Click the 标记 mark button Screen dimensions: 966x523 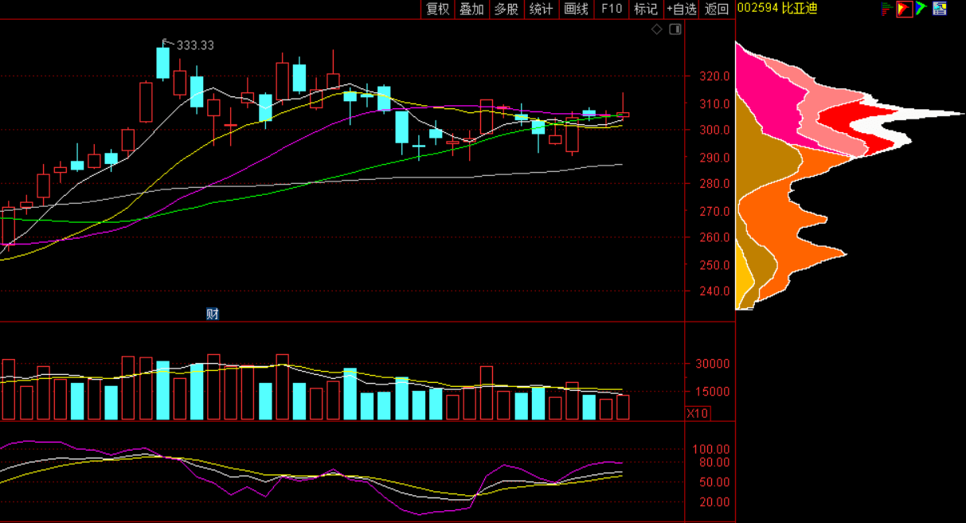click(x=645, y=9)
